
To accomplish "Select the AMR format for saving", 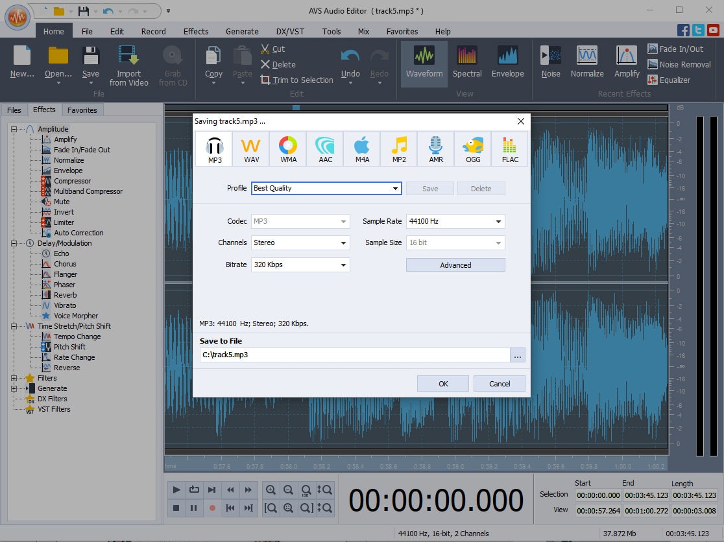I will coord(435,148).
